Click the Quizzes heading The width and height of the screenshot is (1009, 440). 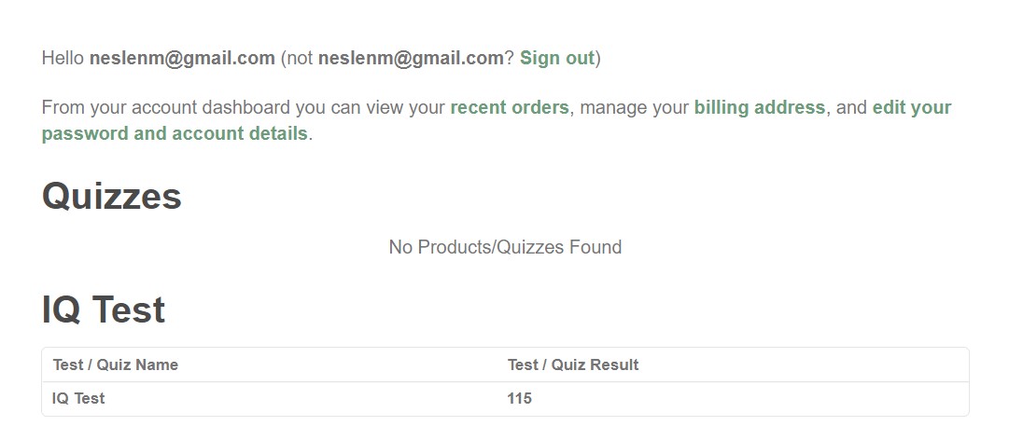pyautogui.click(x=112, y=197)
